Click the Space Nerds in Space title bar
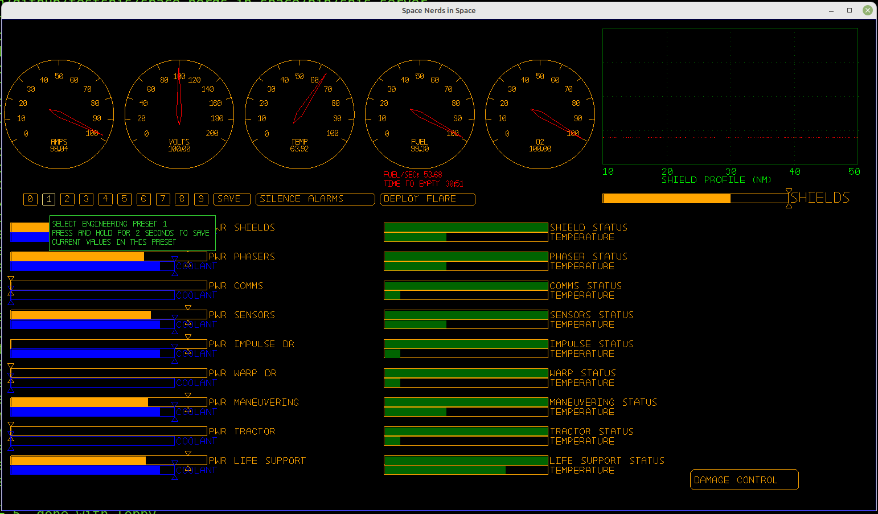Viewport: 878px width, 514px height. pyautogui.click(x=438, y=10)
